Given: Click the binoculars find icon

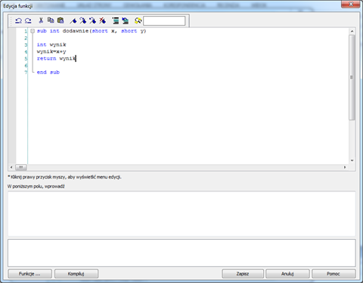Looking at the screenshot, I should [138, 20].
